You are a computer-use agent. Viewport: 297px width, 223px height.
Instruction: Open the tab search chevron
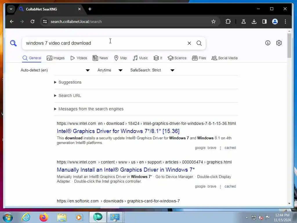pos(11,9)
